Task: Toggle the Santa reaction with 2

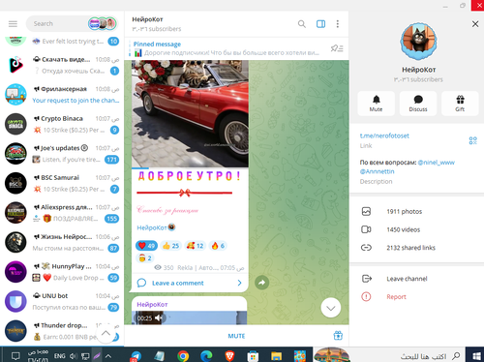Action: 145,258
